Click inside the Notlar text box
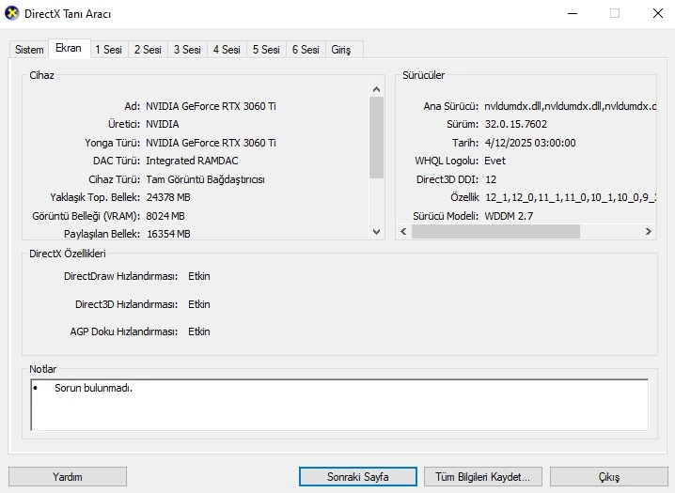Image resolution: width=675 pixels, height=493 pixels. pos(339,405)
